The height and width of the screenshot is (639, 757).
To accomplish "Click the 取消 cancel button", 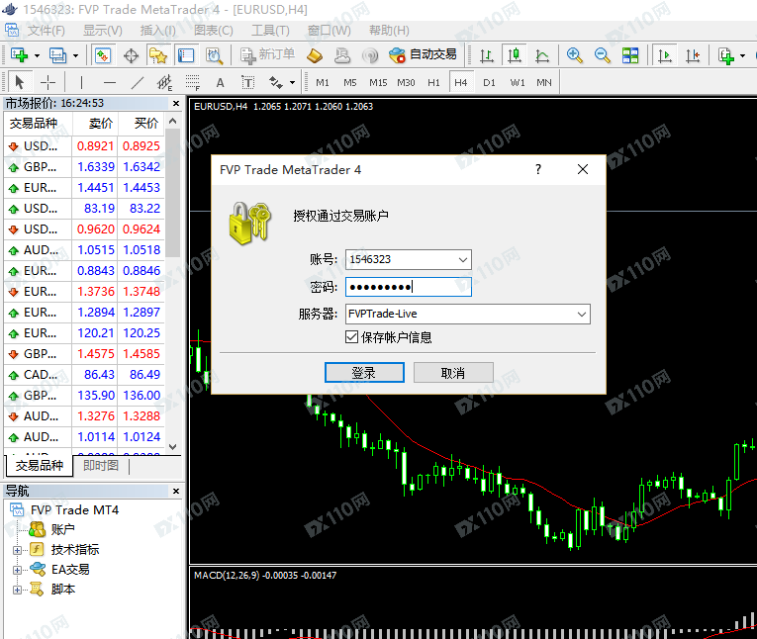I will point(453,373).
